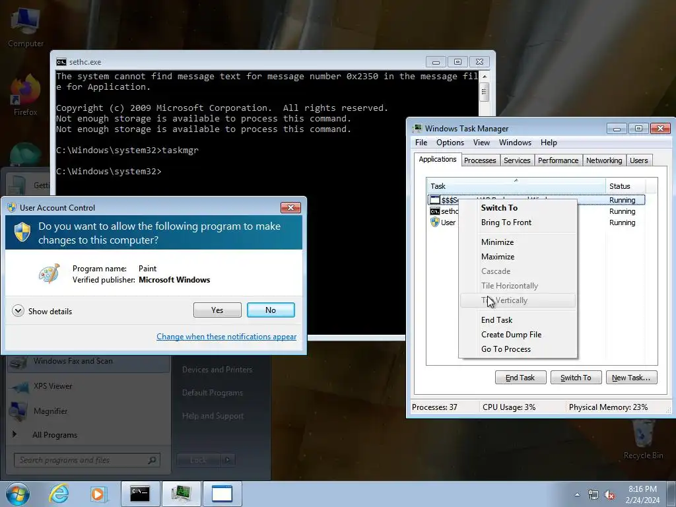Click Yes in User Account Control
The height and width of the screenshot is (507, 676).
click(217, 310)
